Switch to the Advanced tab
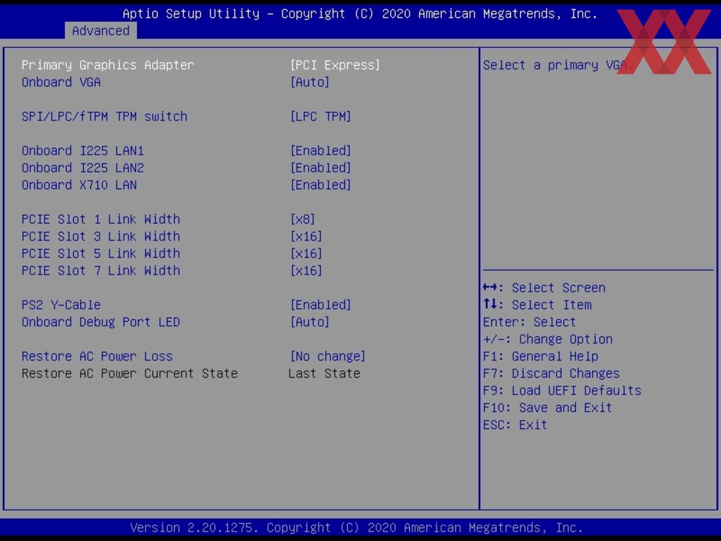The width and height of the screenshot is (721, 541). [101, 31]
